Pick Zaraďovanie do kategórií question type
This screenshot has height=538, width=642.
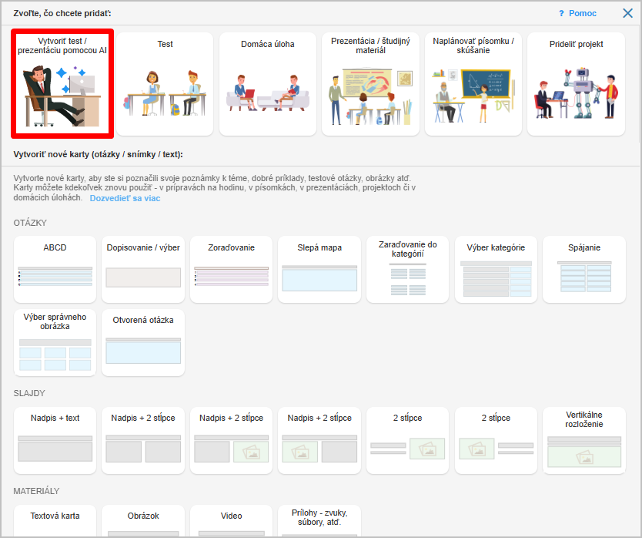coord(407,269)
